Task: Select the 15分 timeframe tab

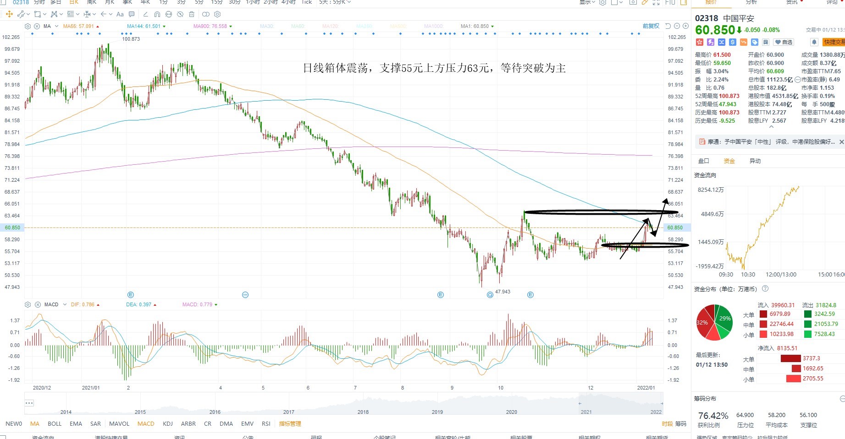Action: (x=216, y=2)
